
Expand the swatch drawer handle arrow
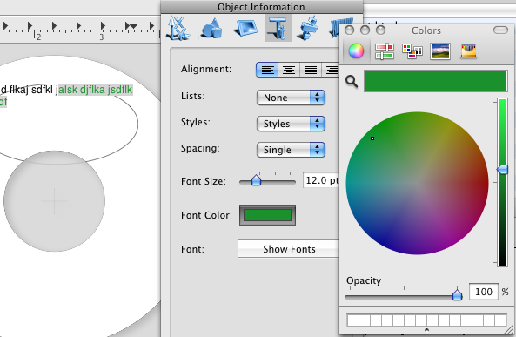426,330
